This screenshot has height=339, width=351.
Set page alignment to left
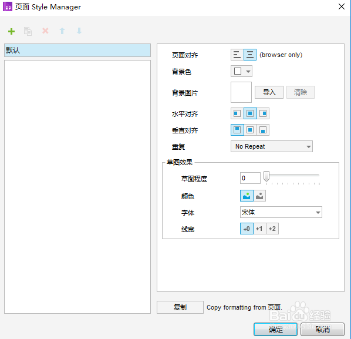pos(237,55)
